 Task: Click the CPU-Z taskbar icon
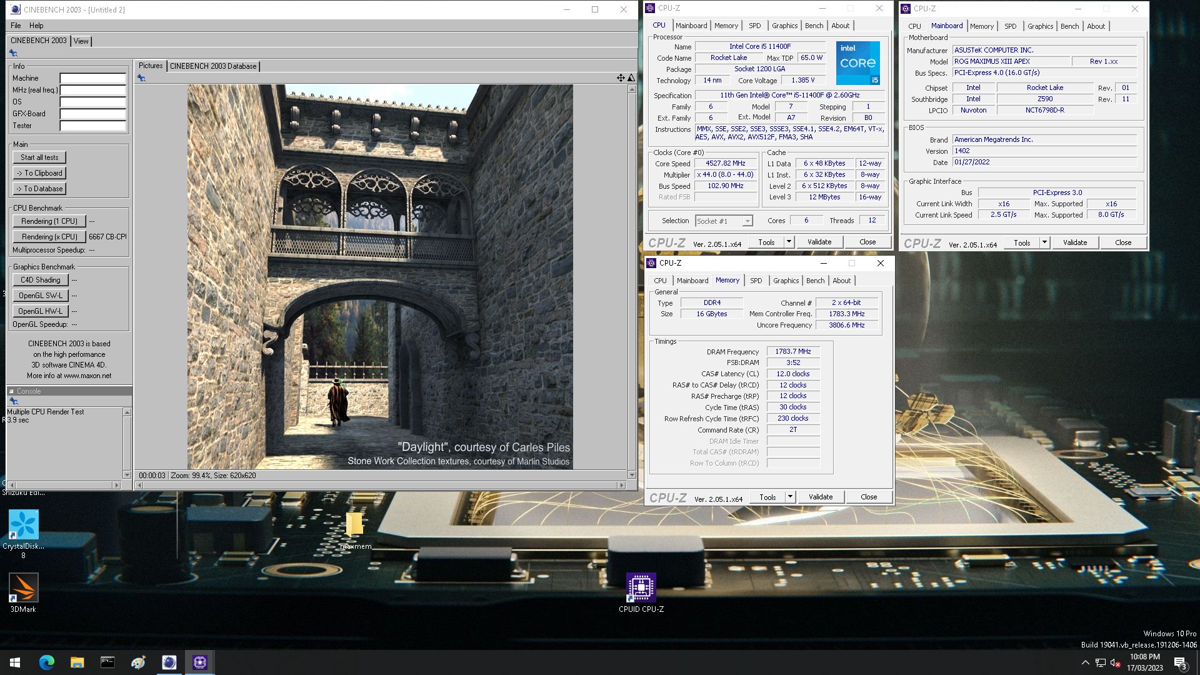coord(199,662)
